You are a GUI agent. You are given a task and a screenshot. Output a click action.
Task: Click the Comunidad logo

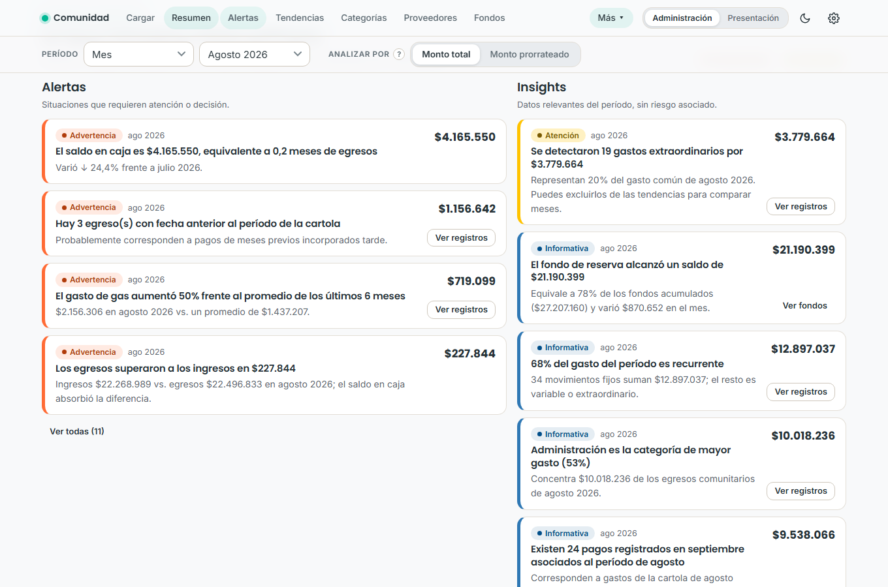click(74, 18)
